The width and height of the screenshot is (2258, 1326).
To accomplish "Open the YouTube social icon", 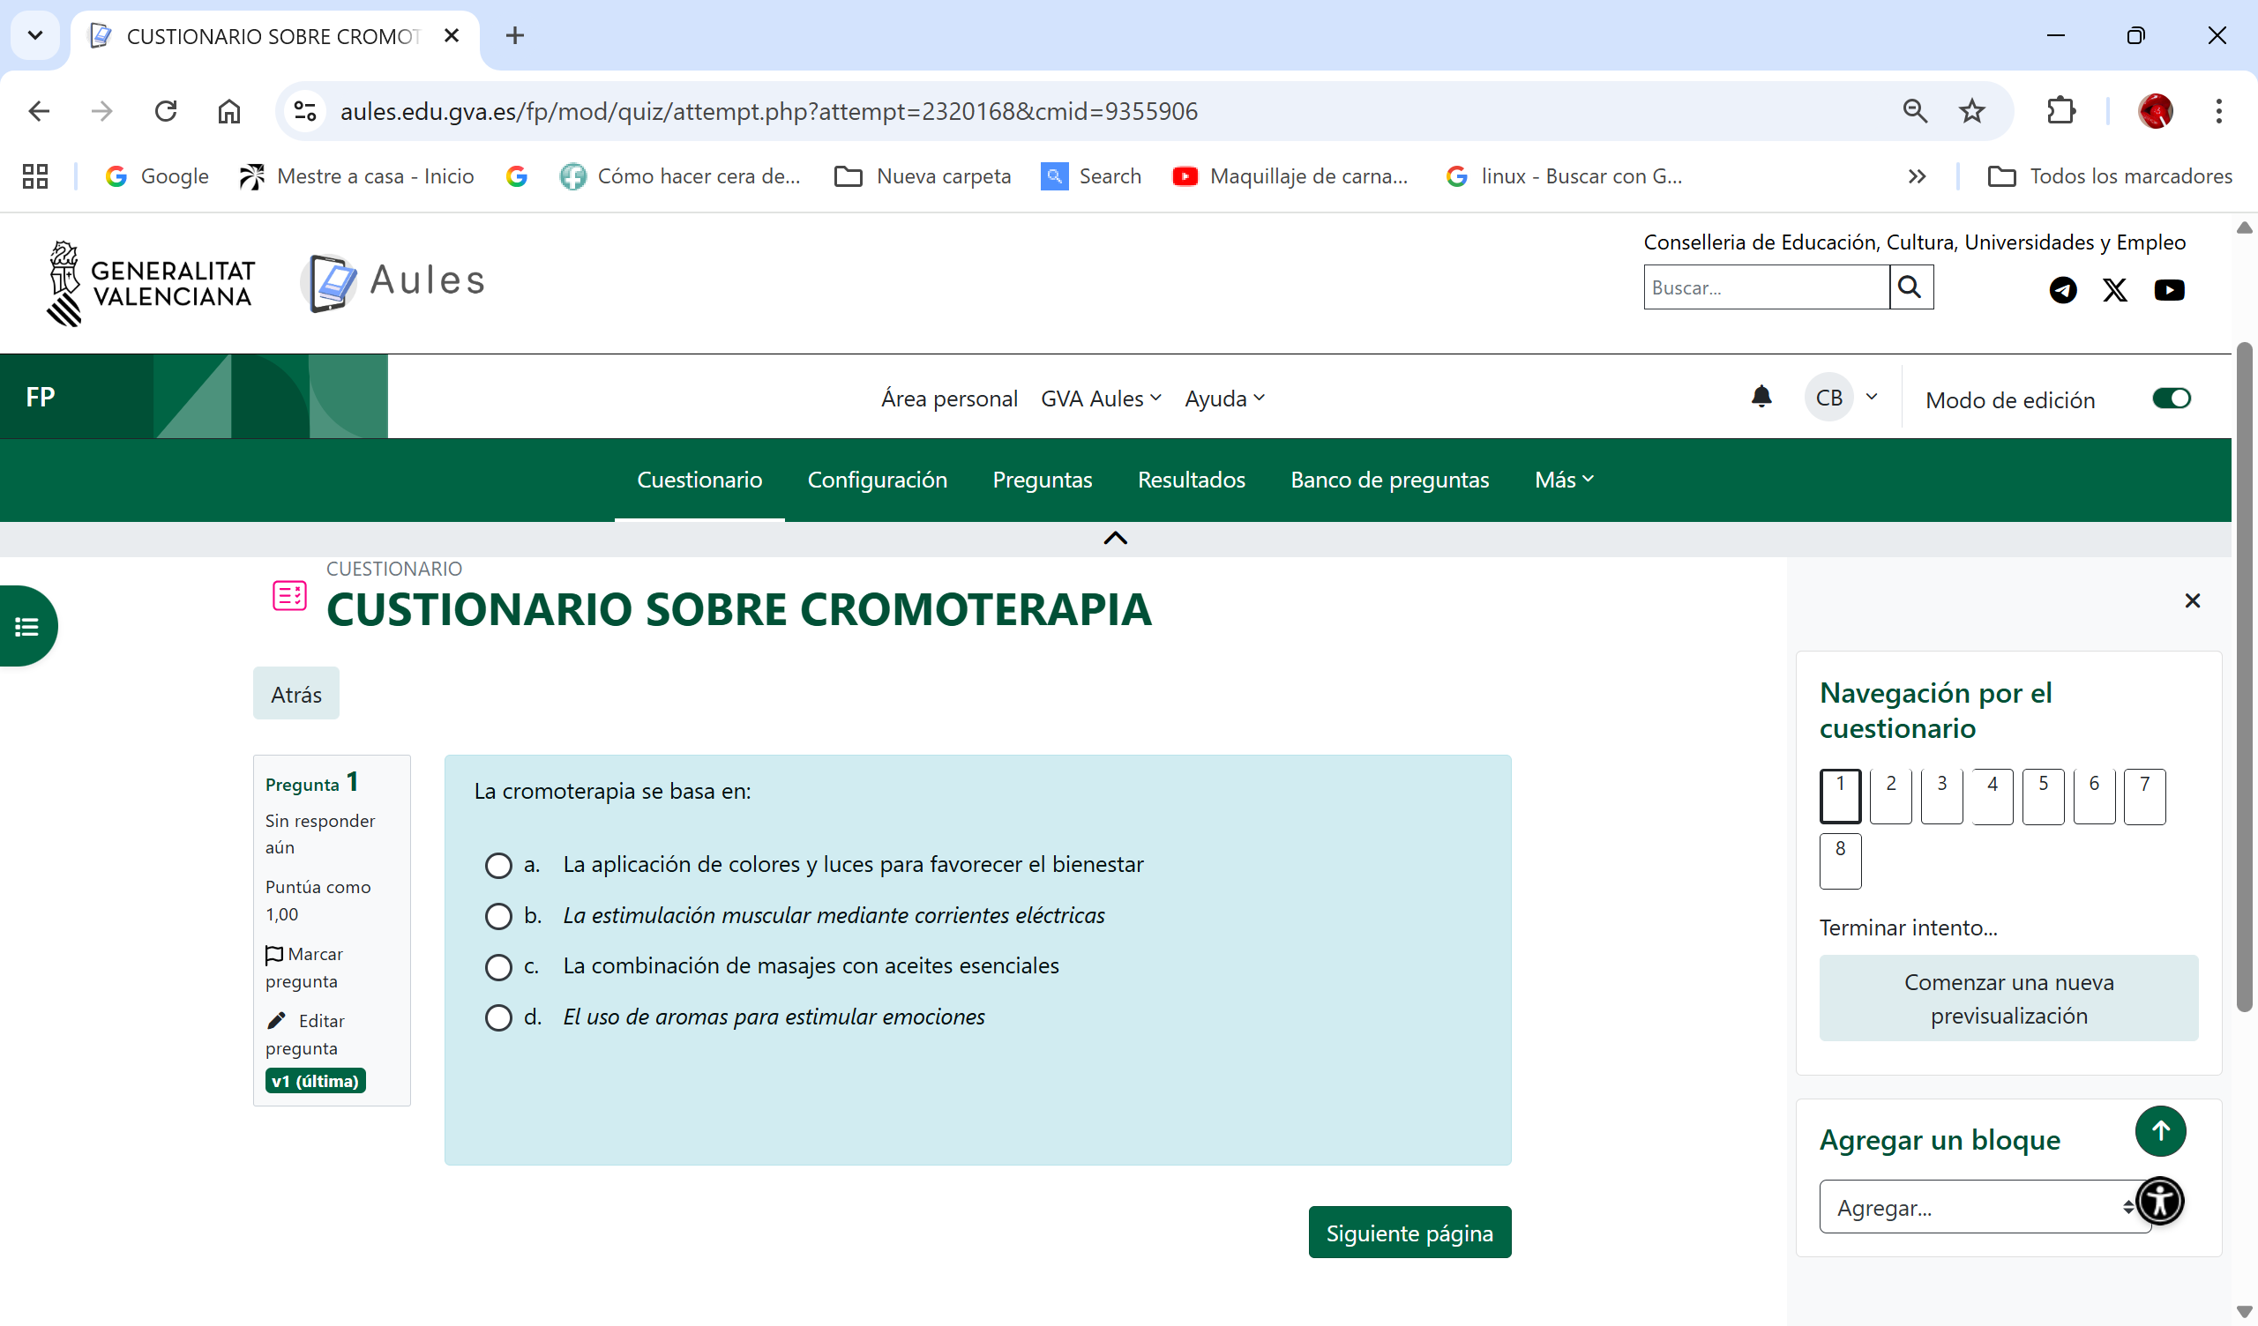I will click(x=2168, y=289).
